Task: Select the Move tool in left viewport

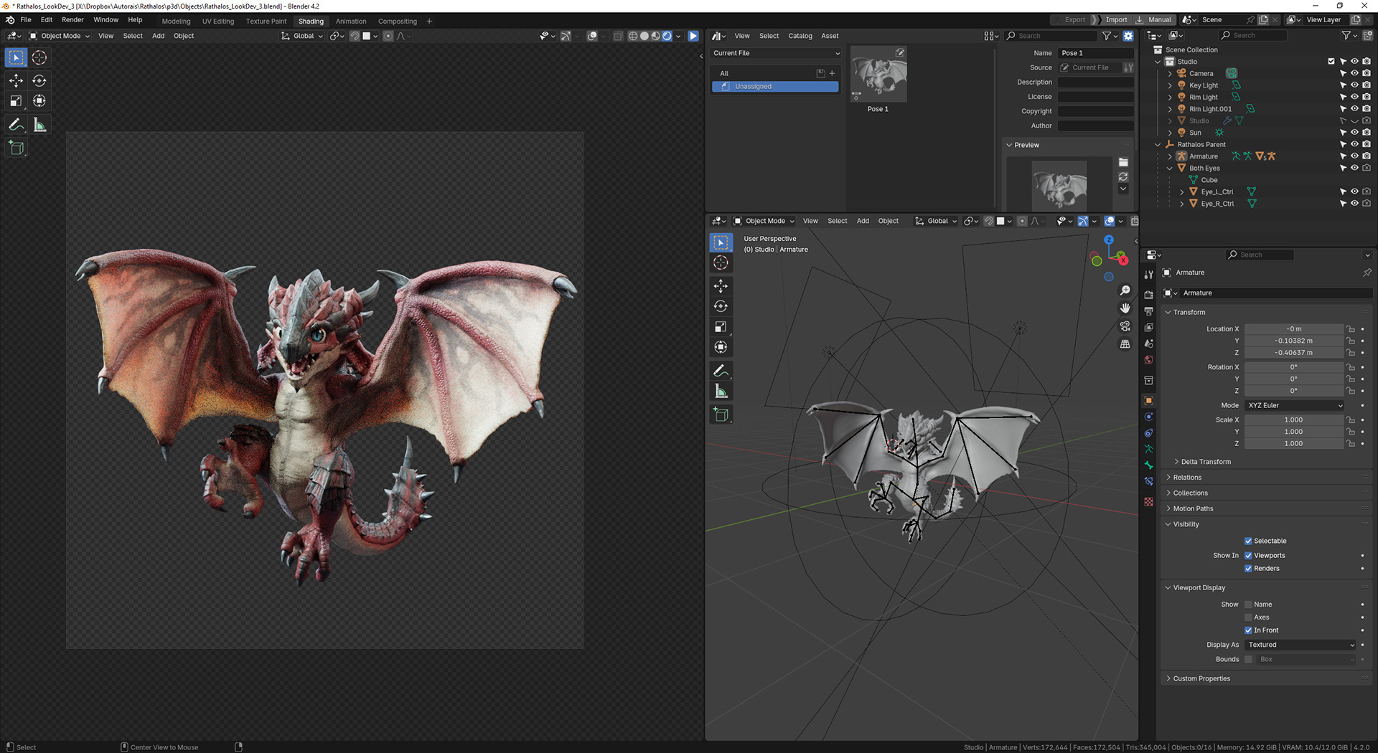Action: pyautogui.click(x=16, y=80)
